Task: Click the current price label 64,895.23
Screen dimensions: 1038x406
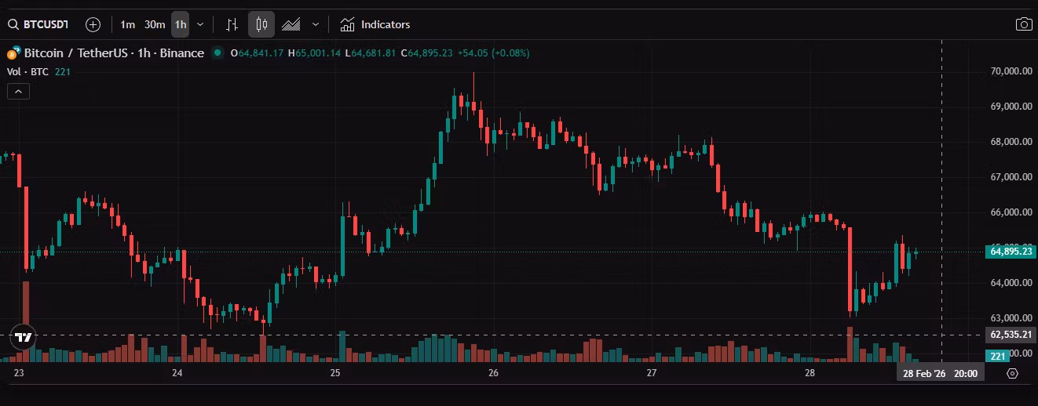Action: point(1010,252)
